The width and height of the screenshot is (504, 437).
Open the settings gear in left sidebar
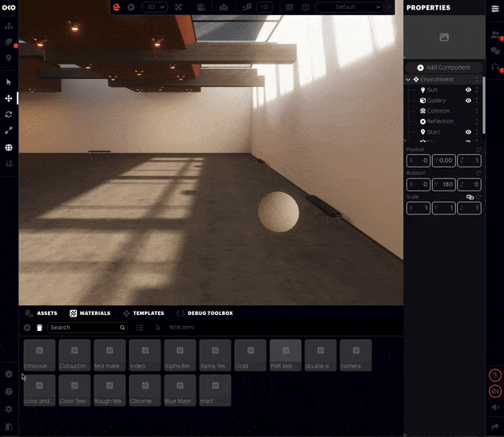click(9, 409)
